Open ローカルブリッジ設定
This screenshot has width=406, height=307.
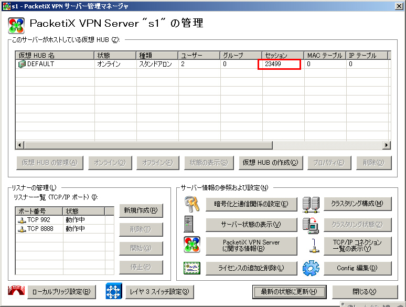point(61,292)
